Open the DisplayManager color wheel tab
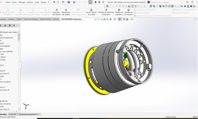Image resolution: width=198 pixels, height=119 pixels. coord(10,26)
